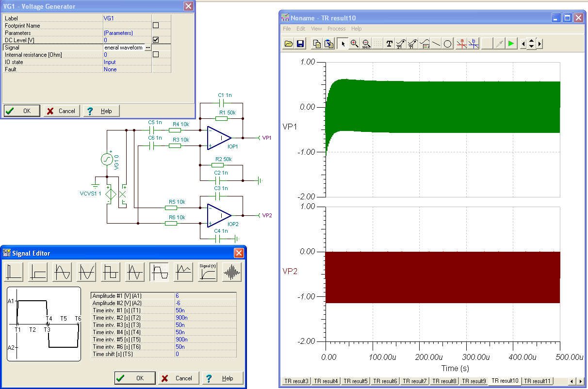
Task: Click the Paste icon in diagram toolbar
Action: (x=329, y=44)
